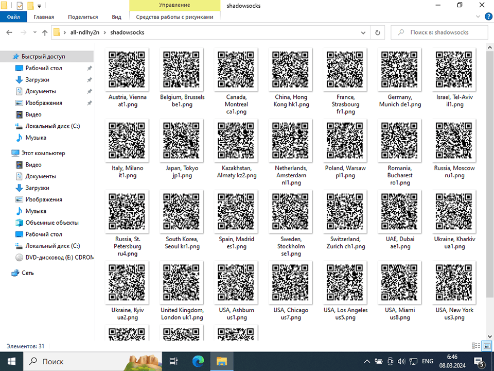Go back with the Back arrow
Screen dimensions: 494x371
(9, 32)
